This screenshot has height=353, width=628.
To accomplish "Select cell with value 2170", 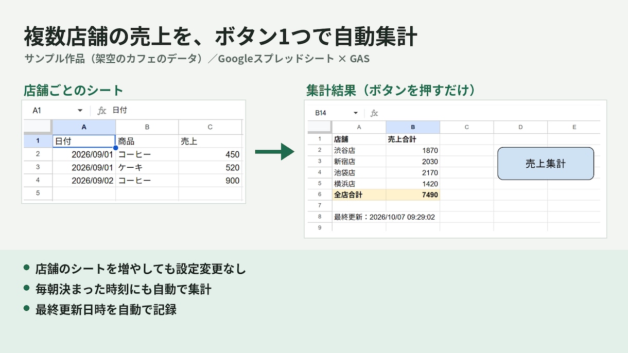I will [413, 172].
